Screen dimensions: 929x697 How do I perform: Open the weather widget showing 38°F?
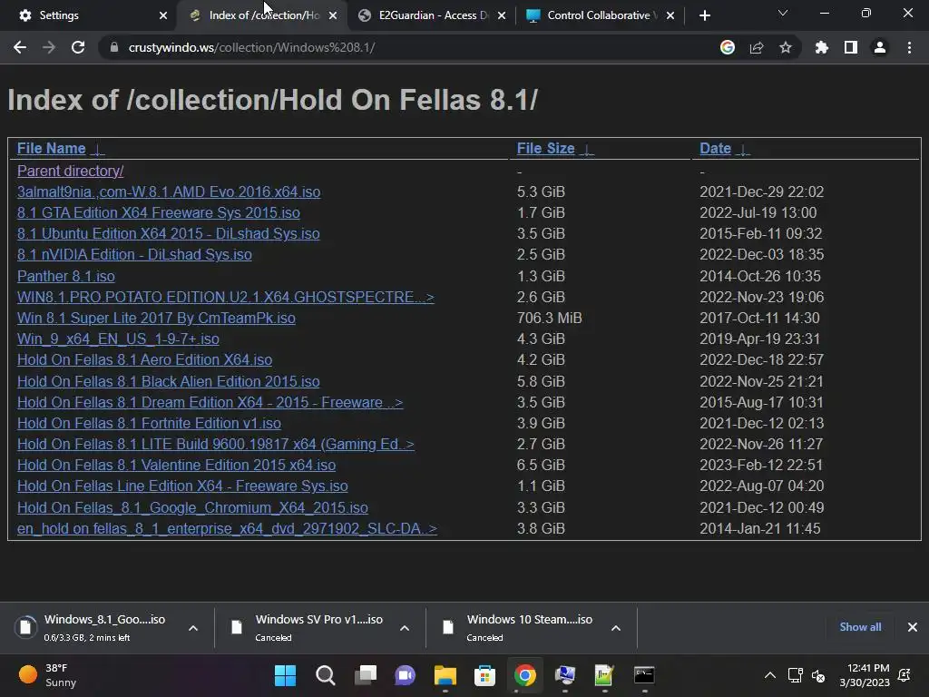coord(47,675)
